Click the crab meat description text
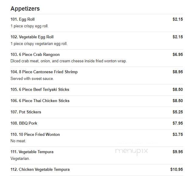 pyautogui.click(x=69, y=61)
